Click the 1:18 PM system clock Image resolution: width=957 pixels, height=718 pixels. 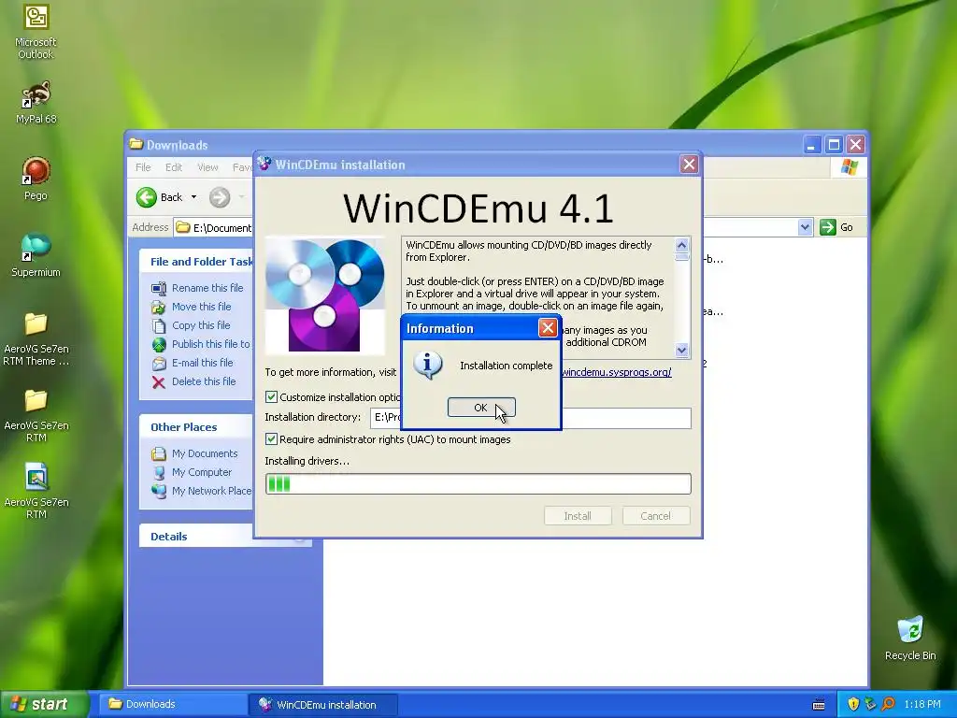pyautogui.click(x=921, y=704)
